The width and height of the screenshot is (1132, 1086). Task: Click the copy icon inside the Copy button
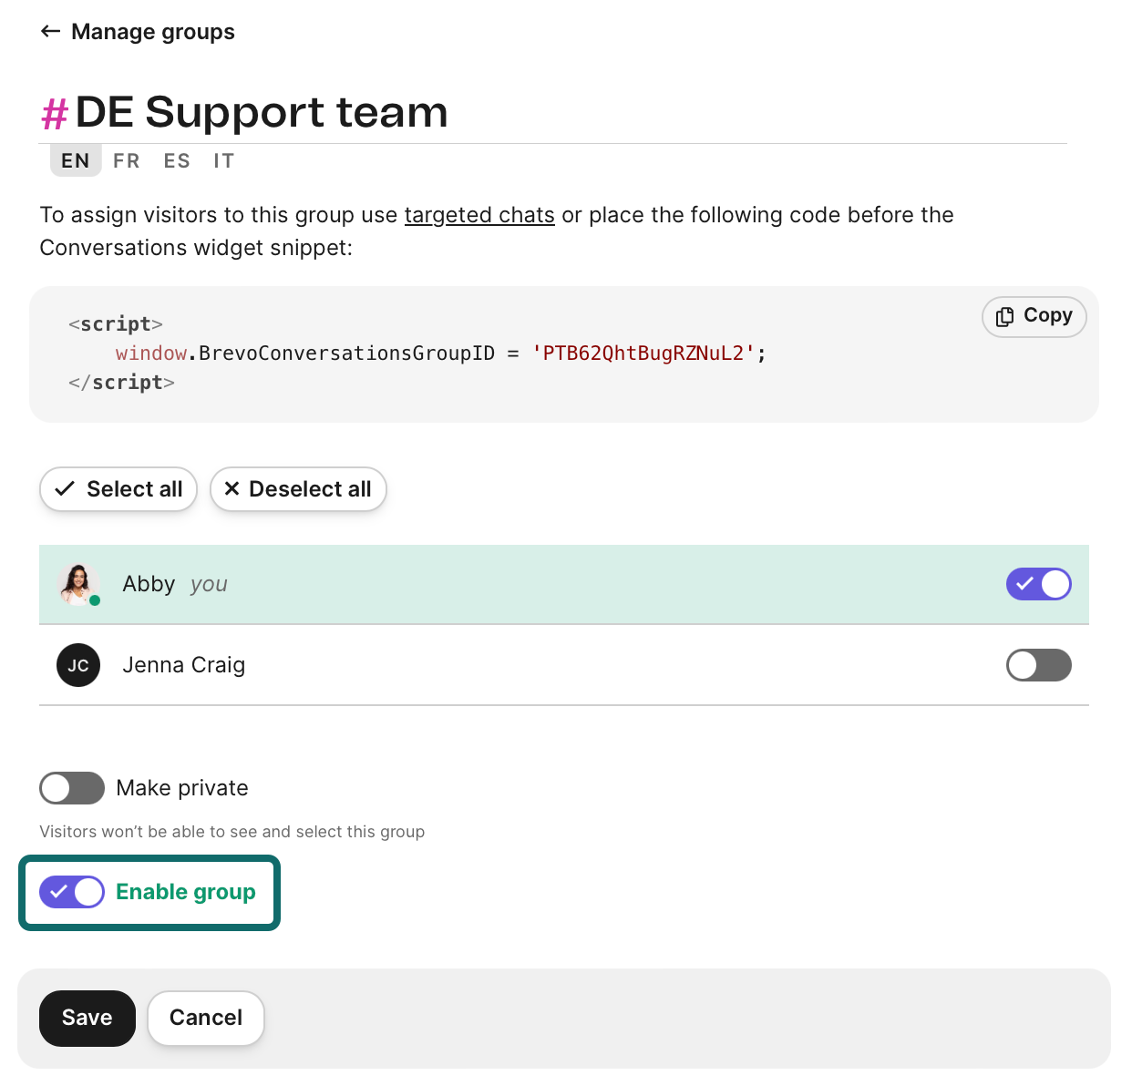point(1005,316)
